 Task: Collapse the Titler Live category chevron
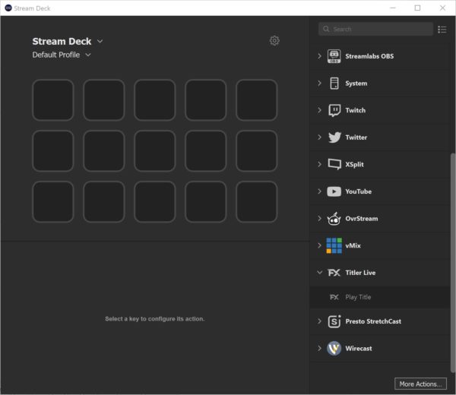[320, 273]
